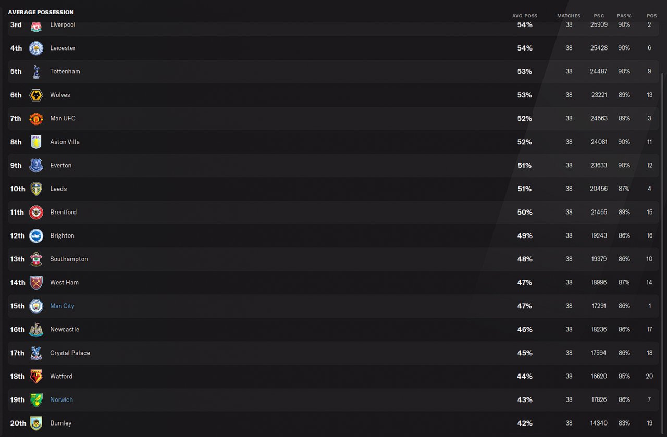This screenshot has height=437, width=667.
Task: Open the Man City team link
Action: point(62,306)
